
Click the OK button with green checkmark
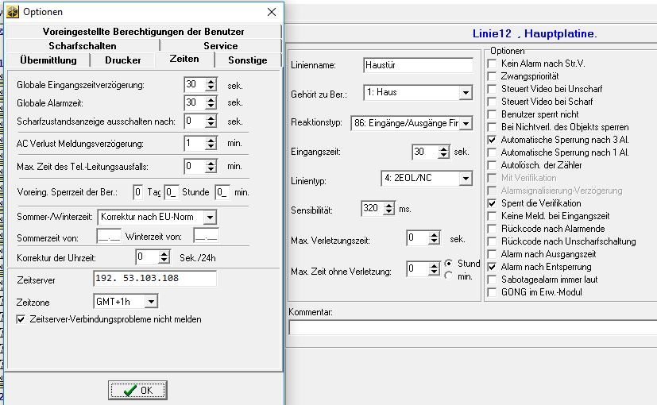point(137,390)
